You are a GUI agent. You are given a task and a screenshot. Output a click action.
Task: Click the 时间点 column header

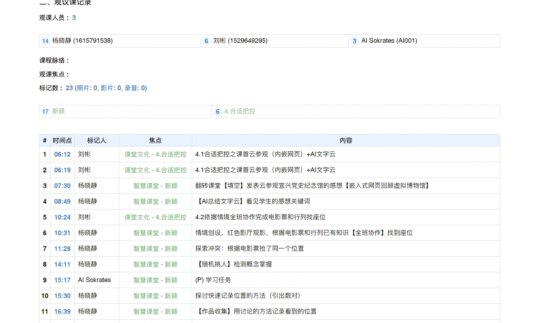[x=62, y=140]
